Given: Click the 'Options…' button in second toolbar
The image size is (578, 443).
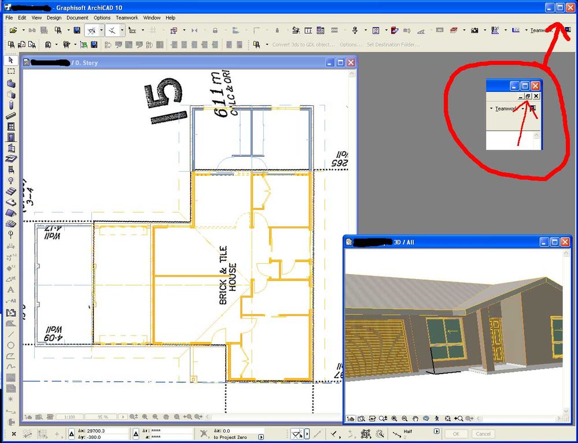Looking at the screenshot, I should coord(350,45).
